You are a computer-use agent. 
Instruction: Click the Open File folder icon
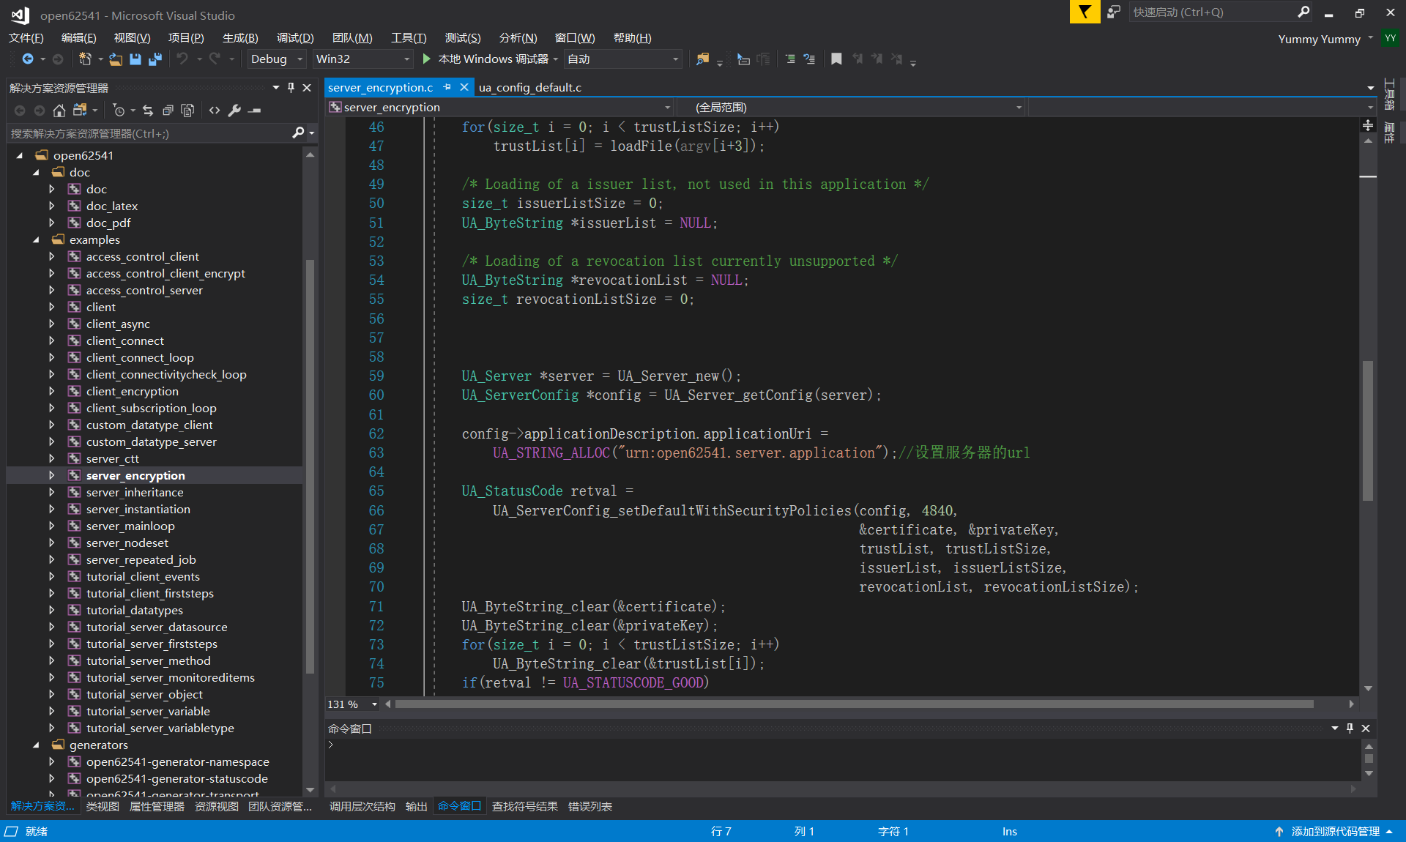(116, 59)
